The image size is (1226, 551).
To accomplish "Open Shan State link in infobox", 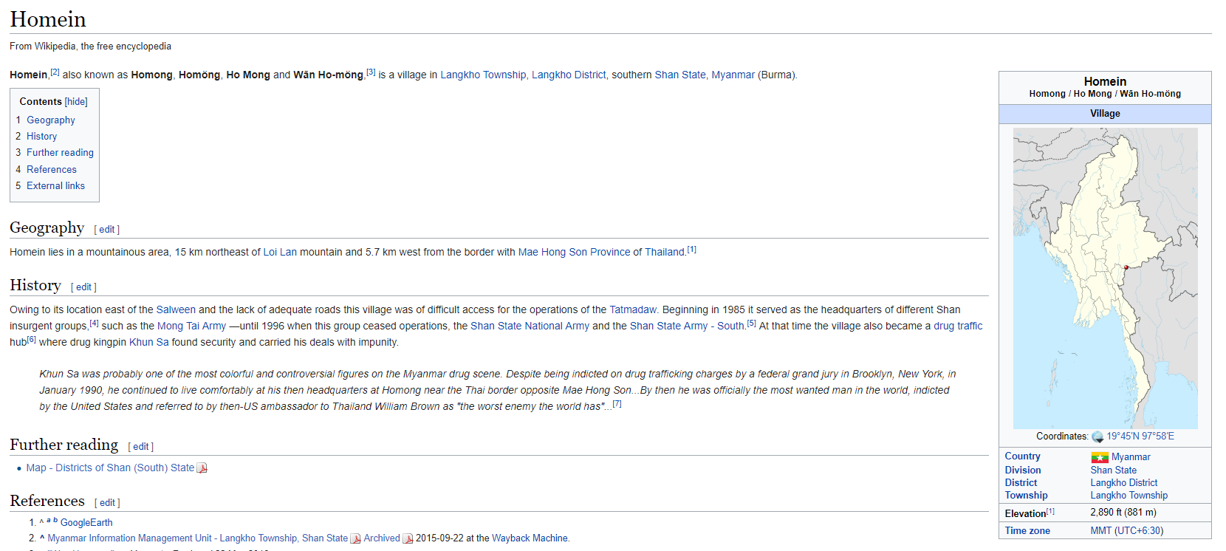I will coord(1113,470).
